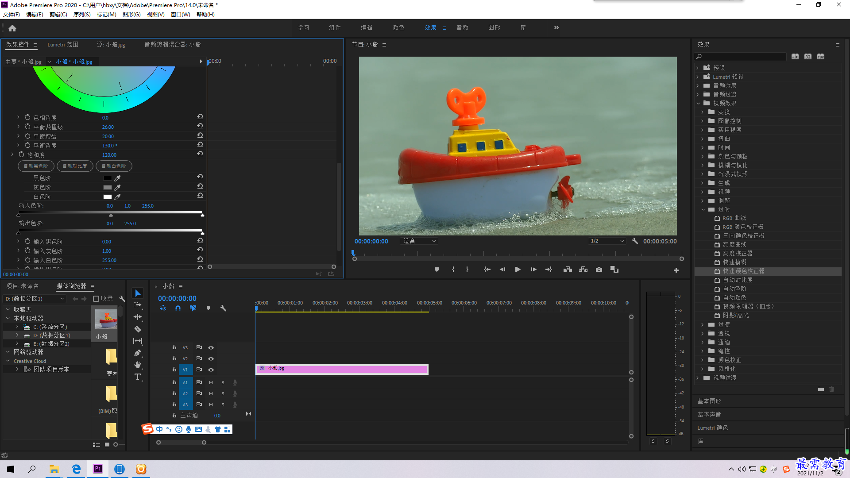Select the Type tool
This screenshot has width=850, height=478.
pos(138,377)
